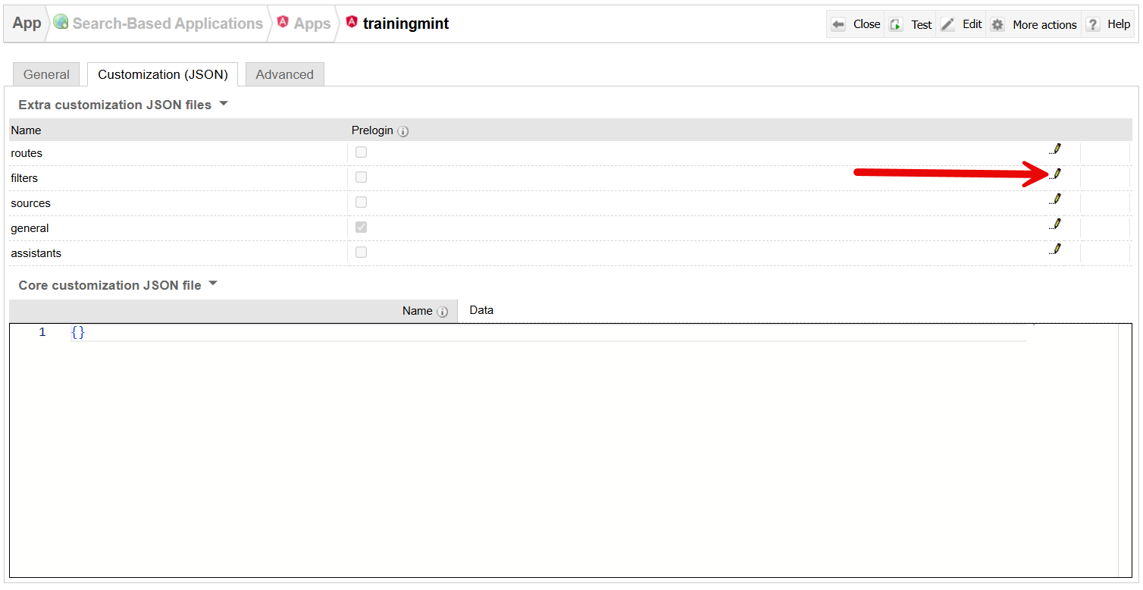Go to the App breadcrumb
This screenshot has height=590, width=1143.
point(27,23)
